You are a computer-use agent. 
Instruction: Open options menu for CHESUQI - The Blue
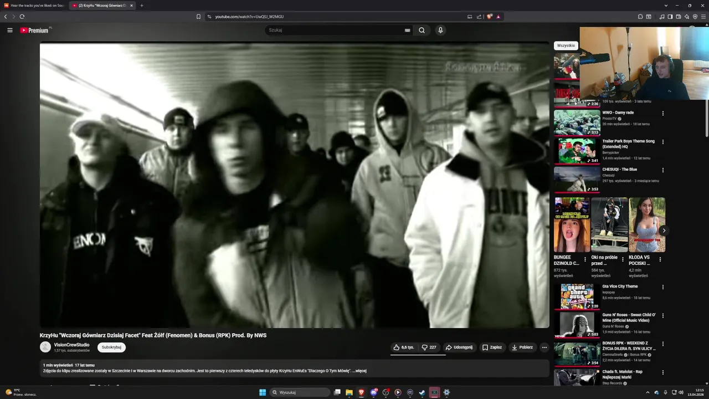(x=662, y=170)
